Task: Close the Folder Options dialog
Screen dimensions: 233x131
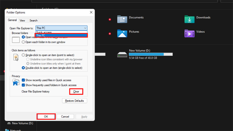Action: pos(91,12)
